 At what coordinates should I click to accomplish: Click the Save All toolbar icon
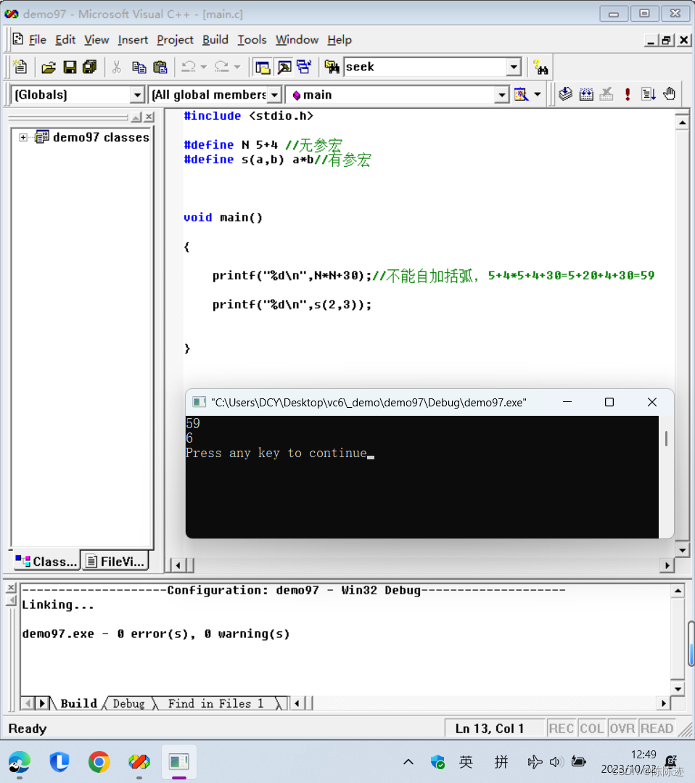point(90,67)
